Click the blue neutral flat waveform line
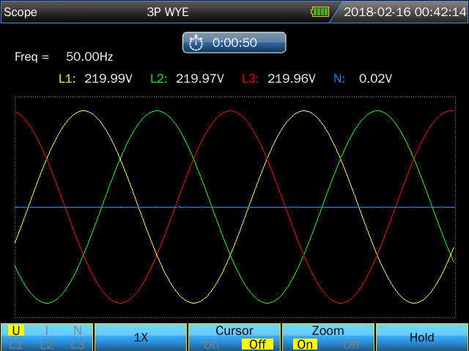This screenshot has height=351, width=469. click(x=235, y=207)
